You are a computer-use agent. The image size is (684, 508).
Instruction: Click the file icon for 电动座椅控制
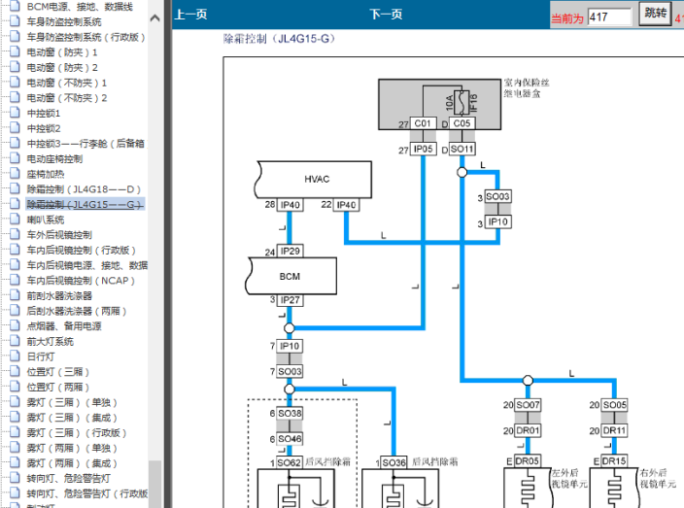point(15,159)
